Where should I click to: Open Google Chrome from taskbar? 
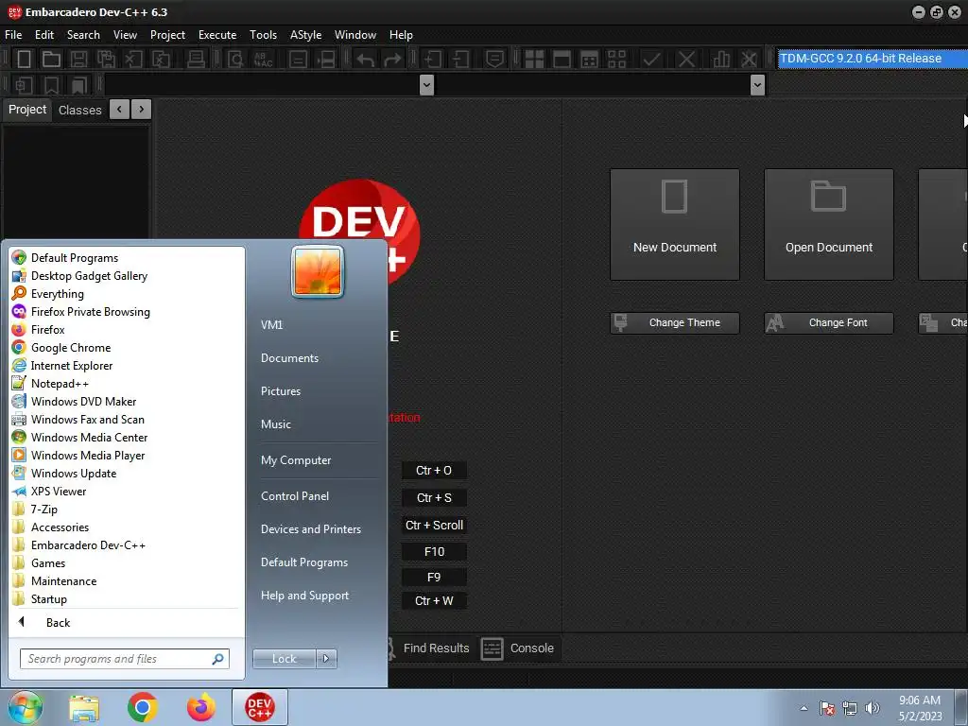click(143, 707)
